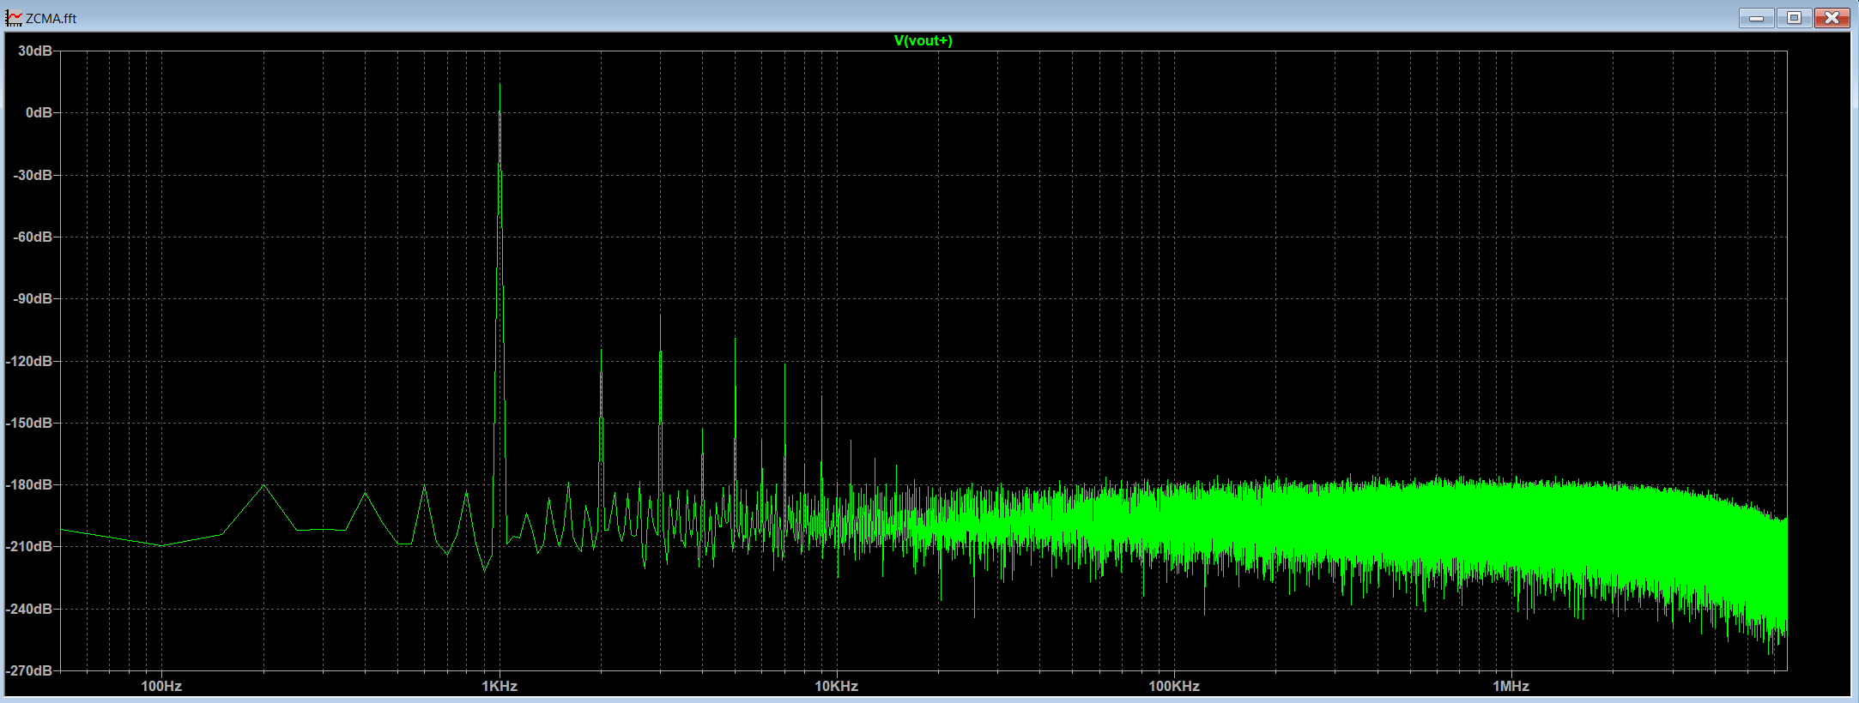The height and width of the screenshot is (703, 1859).
Task: Click the 100KHz frequency axis label
Action: tap(1173, 686)
